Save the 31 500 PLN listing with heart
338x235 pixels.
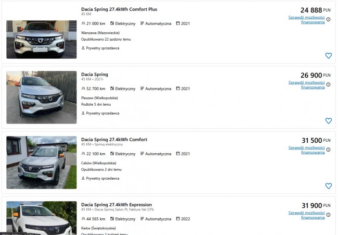click(328, 186)
